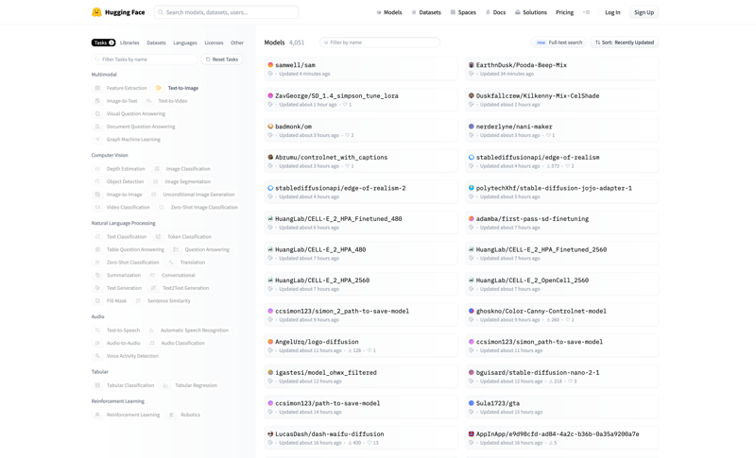
Task: Toggle the Question Answering task filter
Action: click(x=201, y=249)
